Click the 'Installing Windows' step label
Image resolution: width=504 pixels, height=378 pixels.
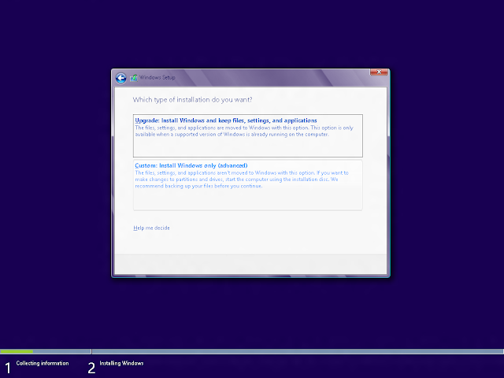coord(121,363)
